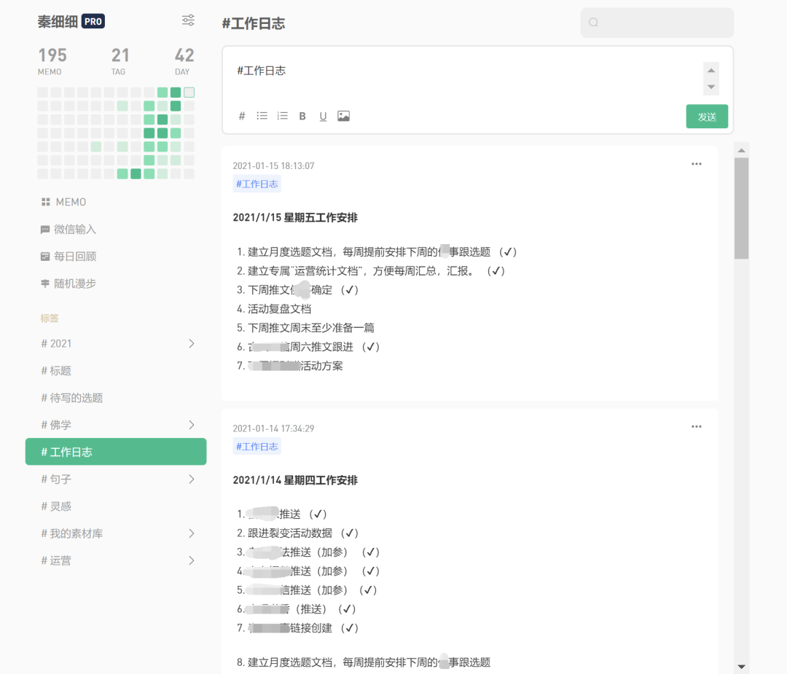Click the search magnifier icon
The width and height of the screenshot is (787, 674).
coord(593,22)
